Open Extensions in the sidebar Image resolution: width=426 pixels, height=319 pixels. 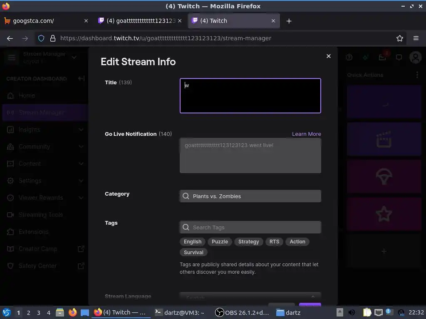44,232
